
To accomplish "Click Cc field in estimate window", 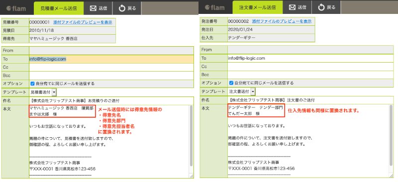I will point(111,67).
